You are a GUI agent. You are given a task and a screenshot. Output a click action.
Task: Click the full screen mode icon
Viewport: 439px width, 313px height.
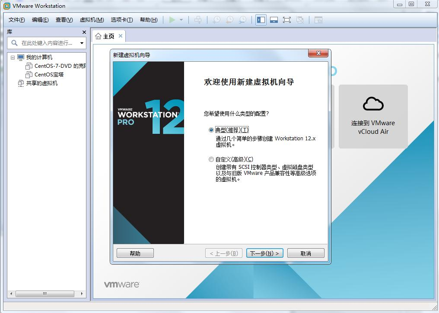[x=287, y=20]
